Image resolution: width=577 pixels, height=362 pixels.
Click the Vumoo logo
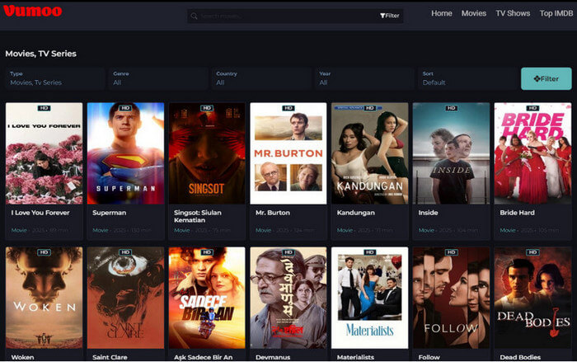click(33, 11)
